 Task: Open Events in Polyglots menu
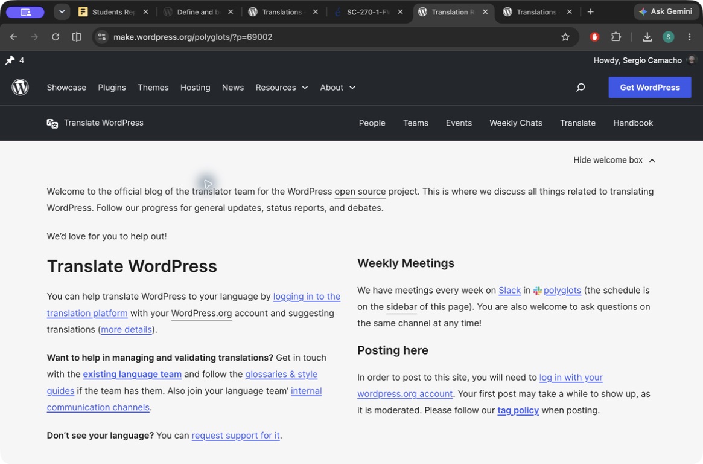pyautogui.click(x=459, y=123)
